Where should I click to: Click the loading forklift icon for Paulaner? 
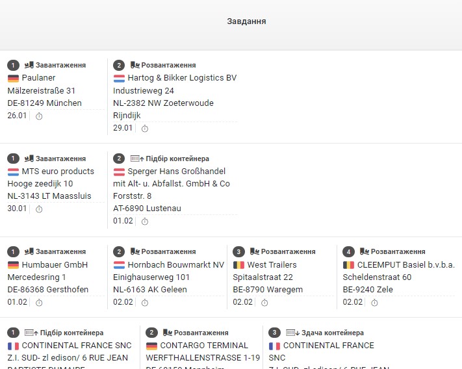pyautogui.click(x=29, y=65)
